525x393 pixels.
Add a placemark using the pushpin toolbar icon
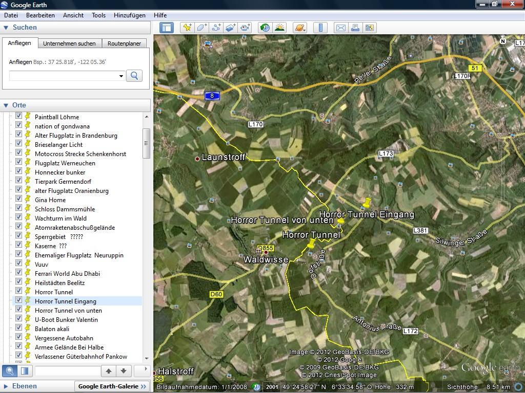click(x=187, y=28)
